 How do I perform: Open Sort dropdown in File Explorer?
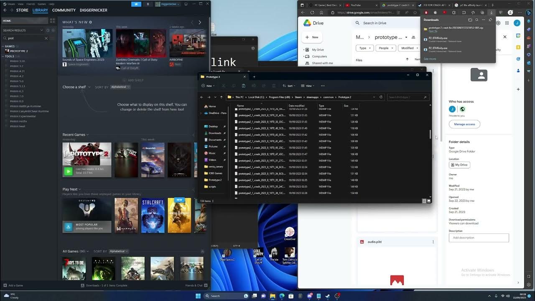coord(289,86)
